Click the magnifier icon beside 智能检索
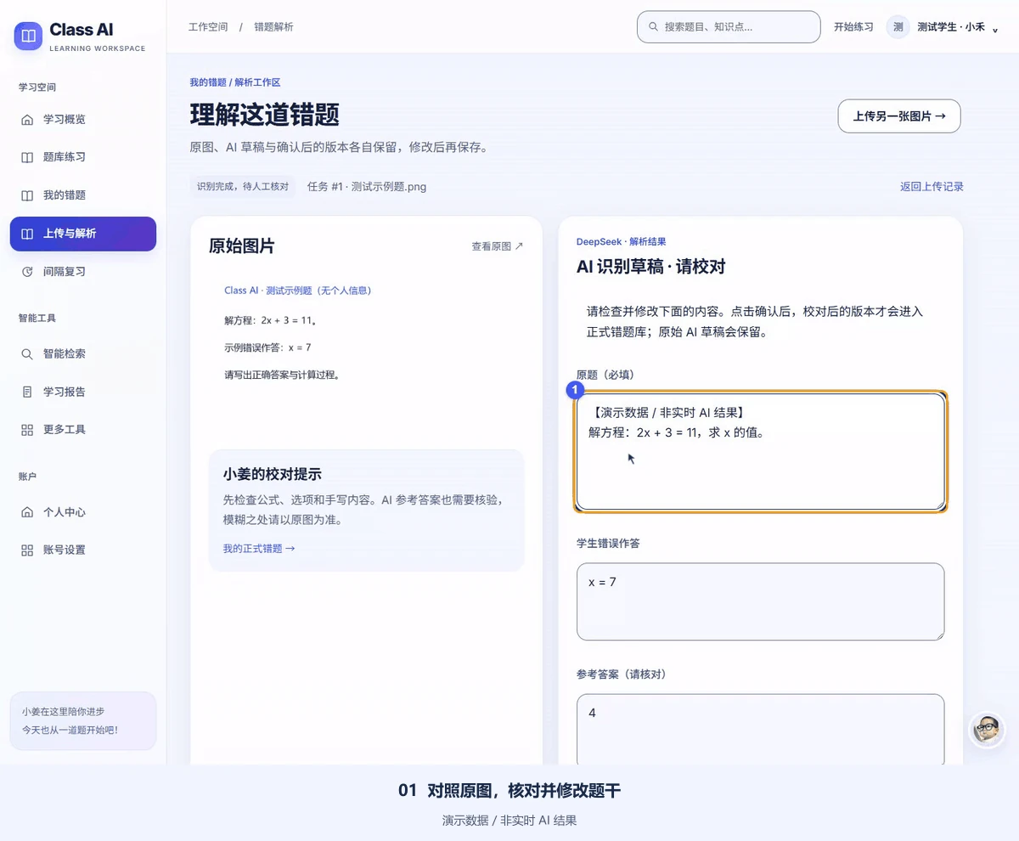The width and height of the screenshot is (1019, 841). (27, 353)
